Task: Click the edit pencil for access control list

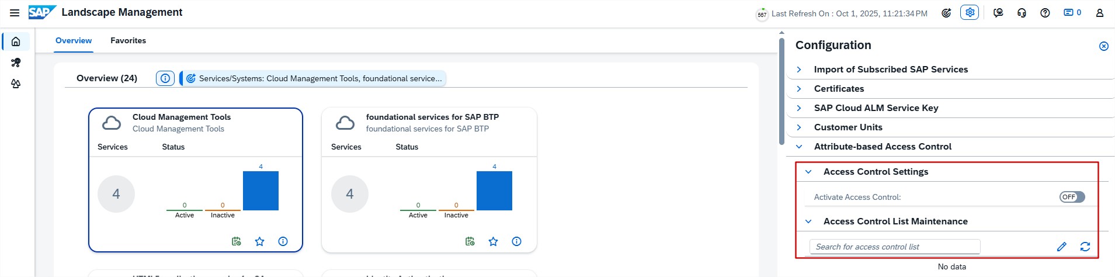Action: pos(1061,247)
